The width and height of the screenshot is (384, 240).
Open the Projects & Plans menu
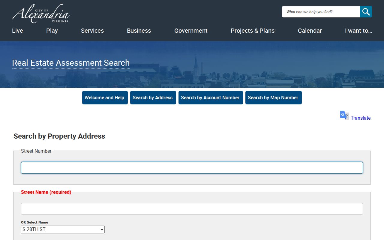[253, 31]
